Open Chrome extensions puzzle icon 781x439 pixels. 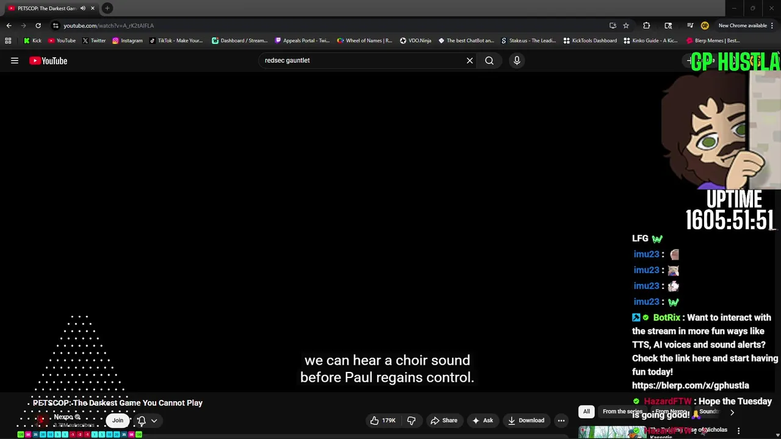pyautogui.click(x=647, y=26)
